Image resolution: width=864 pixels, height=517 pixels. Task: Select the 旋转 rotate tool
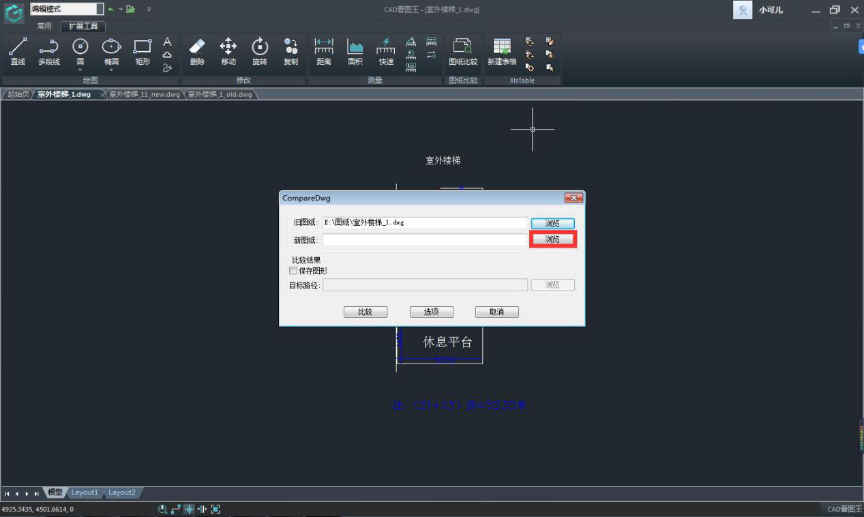(259, 52)
